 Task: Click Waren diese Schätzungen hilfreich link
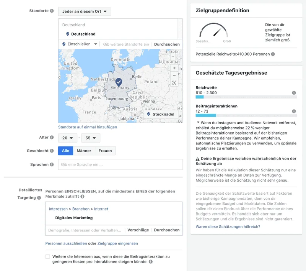tap(228, 227)
